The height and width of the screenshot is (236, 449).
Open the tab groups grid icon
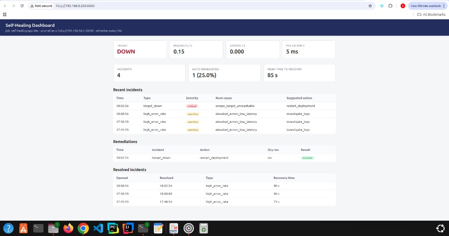tap(4, 14)
